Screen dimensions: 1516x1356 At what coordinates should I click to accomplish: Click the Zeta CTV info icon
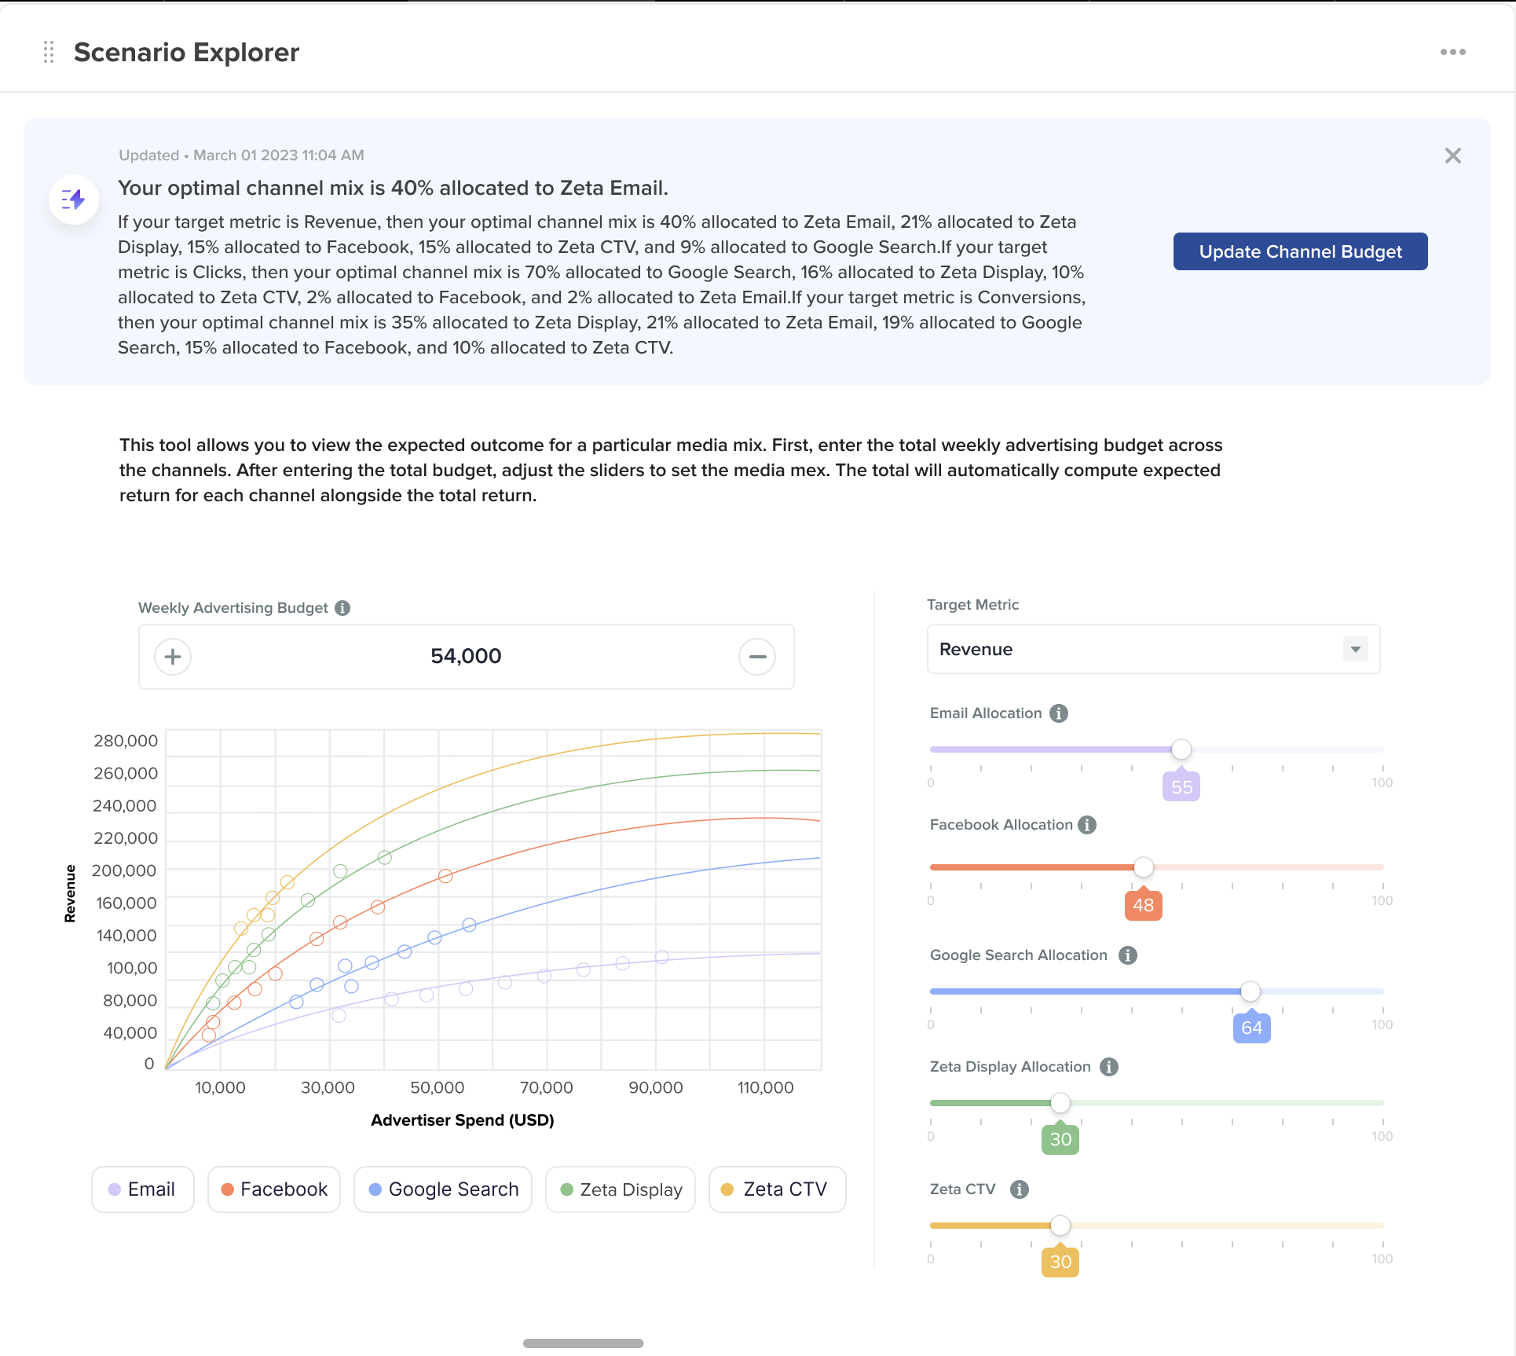(1020, 1189)
